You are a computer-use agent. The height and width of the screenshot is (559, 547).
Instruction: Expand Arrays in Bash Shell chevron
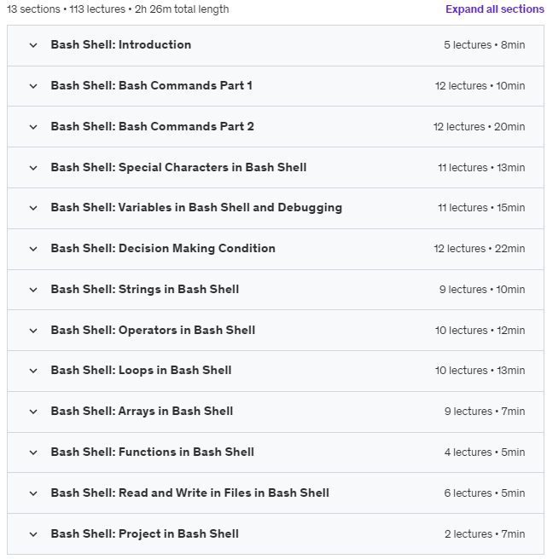(x=33, y=412)
